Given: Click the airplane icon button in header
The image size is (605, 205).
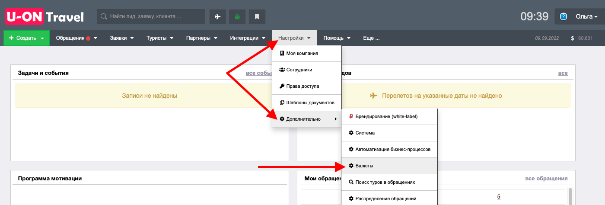Looking at the screenshot, I should 217,16.
